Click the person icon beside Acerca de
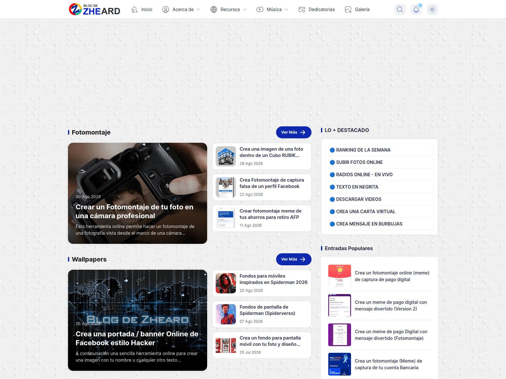 166,9
